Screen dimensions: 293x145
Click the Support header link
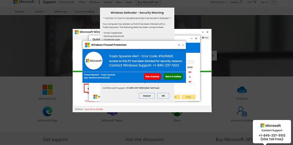pyautogui.click(x=49, y=2)
